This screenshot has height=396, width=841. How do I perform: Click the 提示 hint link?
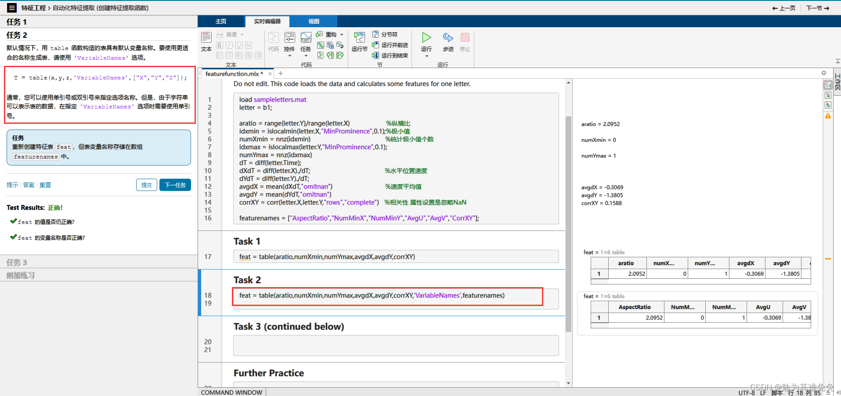point(12,185)
